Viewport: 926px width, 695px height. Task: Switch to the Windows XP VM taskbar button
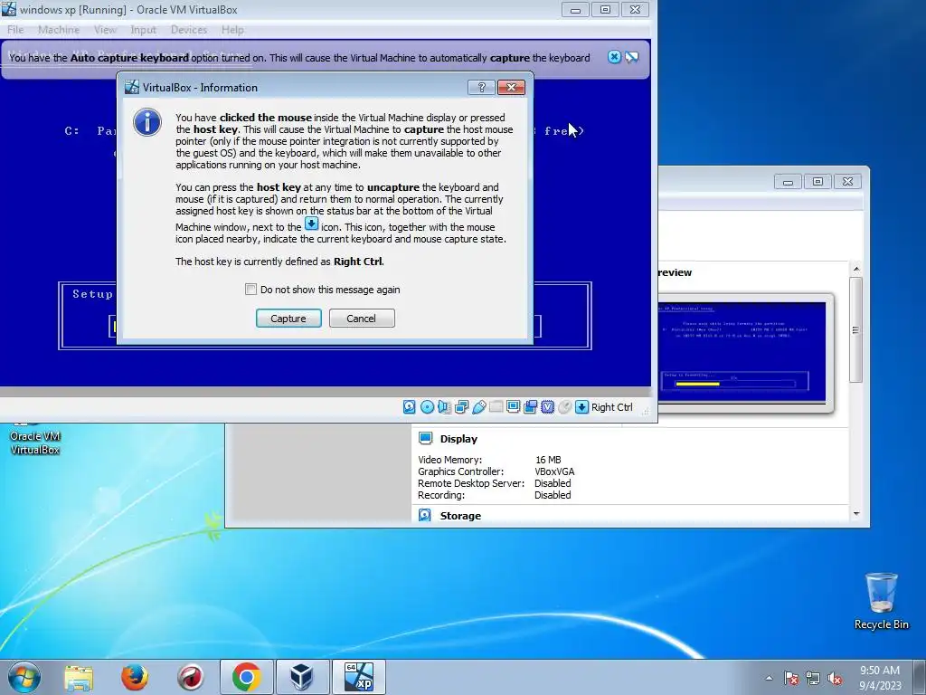(358, 677)
